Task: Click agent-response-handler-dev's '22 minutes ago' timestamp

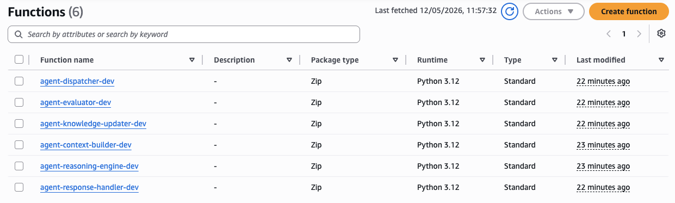Action: [603, 187]
